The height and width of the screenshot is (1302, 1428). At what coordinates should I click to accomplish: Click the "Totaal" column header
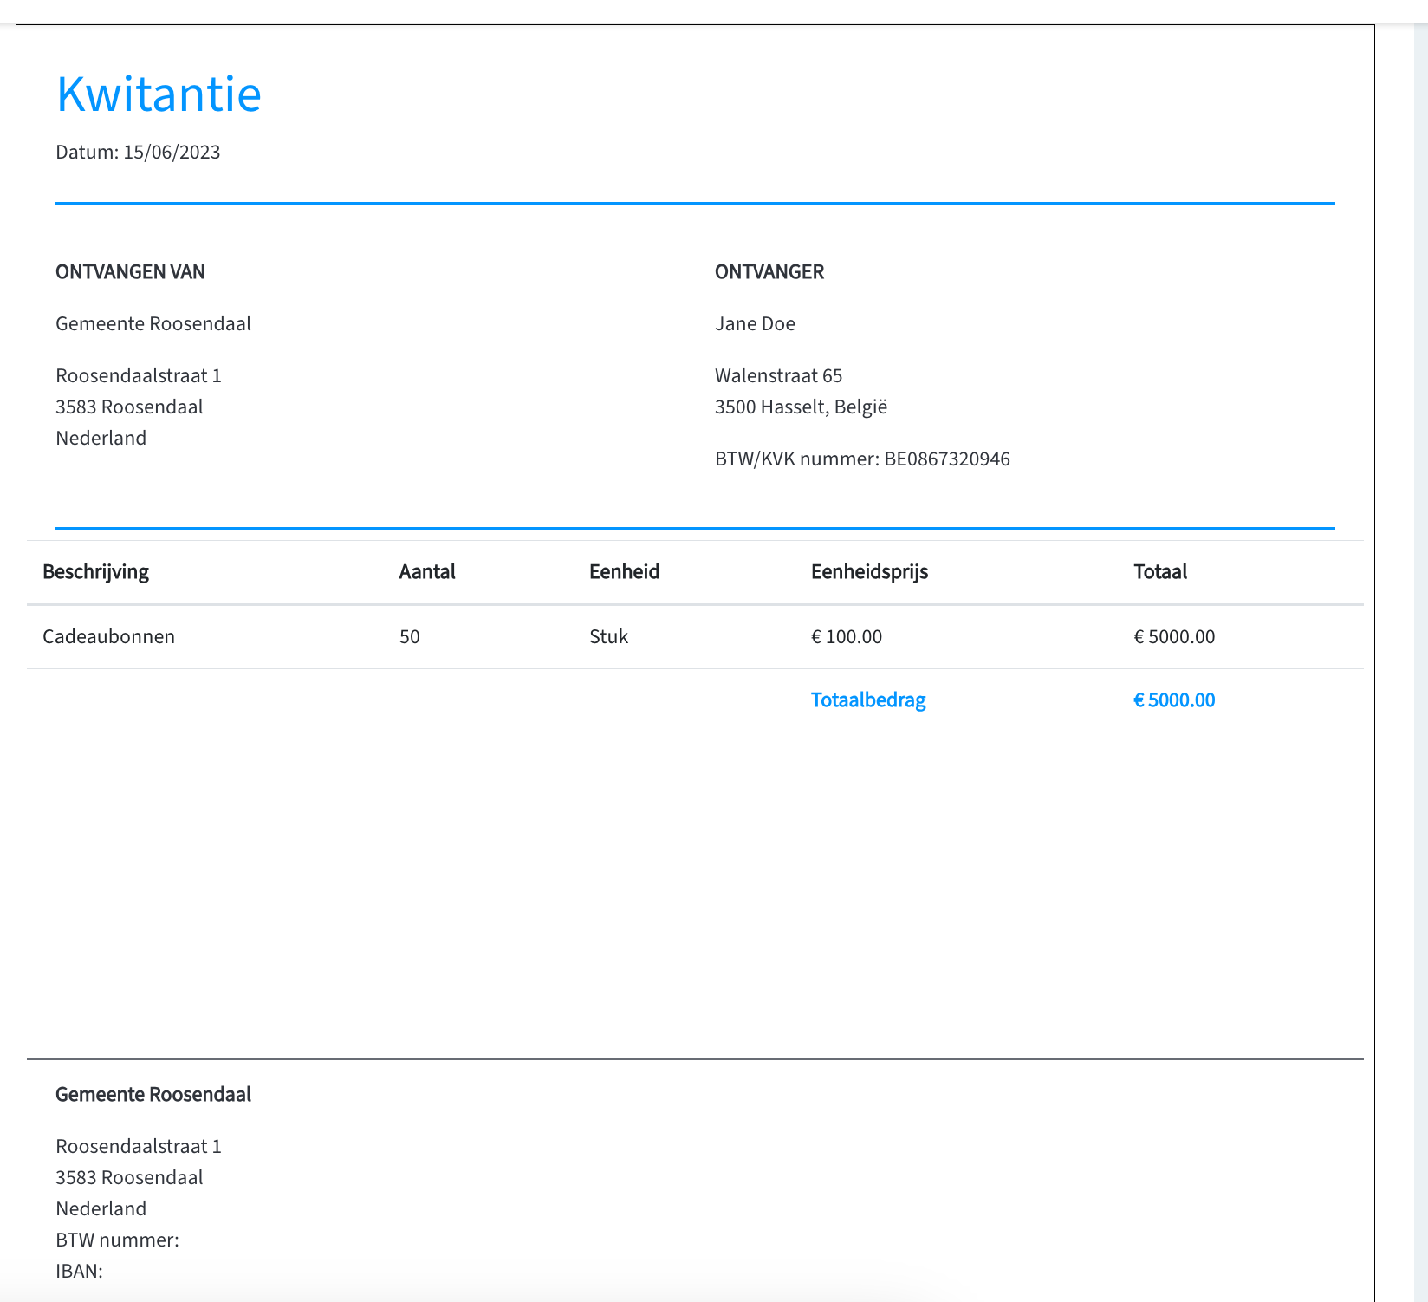pyautogui.click(x=1160, y=572)
